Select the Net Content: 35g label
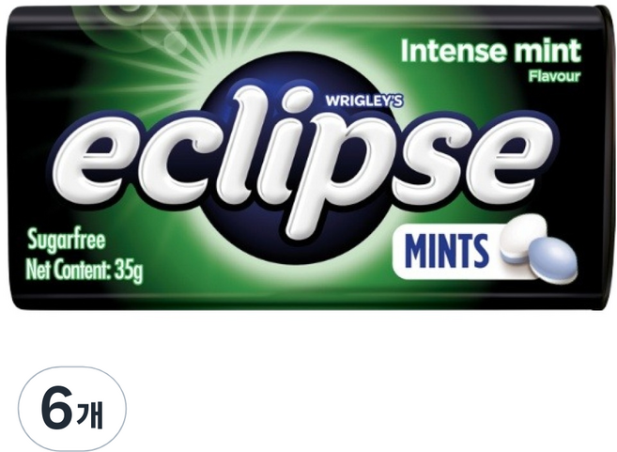This screenshot has width=617, height=452. coord(84,270)
